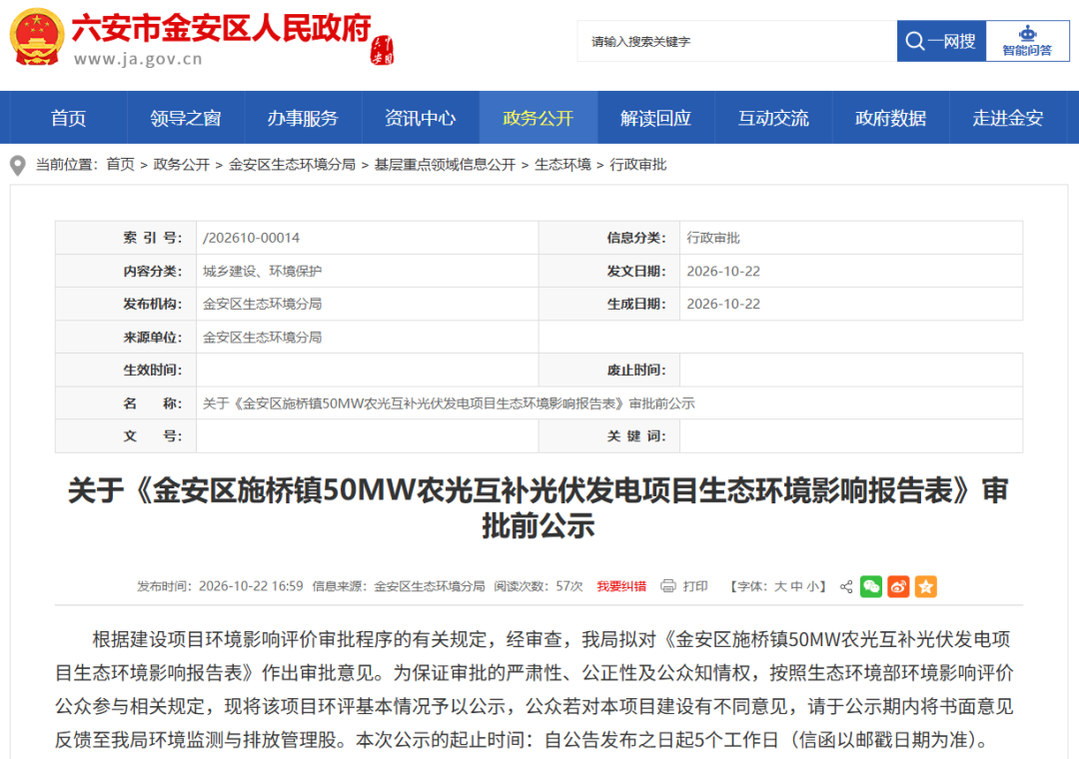Click the location pin icon in the breadcrumb
This screenshot has width=1079, height=759.
18,165
